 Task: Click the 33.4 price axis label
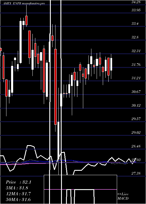pyautogui.click(x=135, y=24)
